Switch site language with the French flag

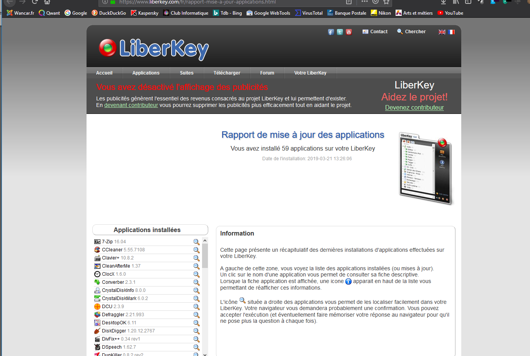pyautogui.click(x=452, y=32)
